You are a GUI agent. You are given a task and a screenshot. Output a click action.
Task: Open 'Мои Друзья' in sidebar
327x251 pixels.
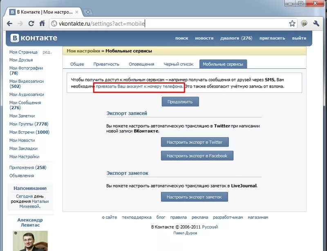21,60
